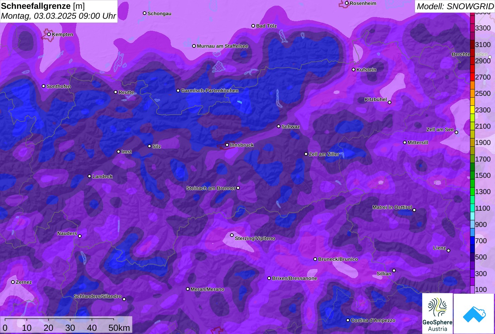Select the Lienz location dot

click(448, 251)
